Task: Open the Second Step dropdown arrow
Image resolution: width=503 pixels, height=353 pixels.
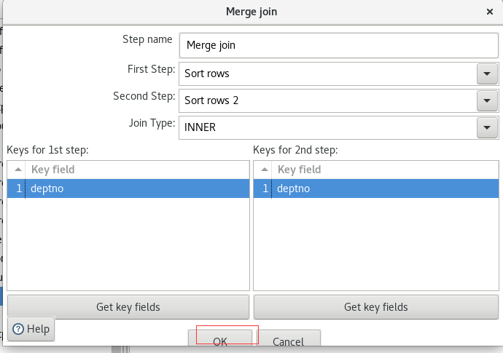Action: (487, 100)
